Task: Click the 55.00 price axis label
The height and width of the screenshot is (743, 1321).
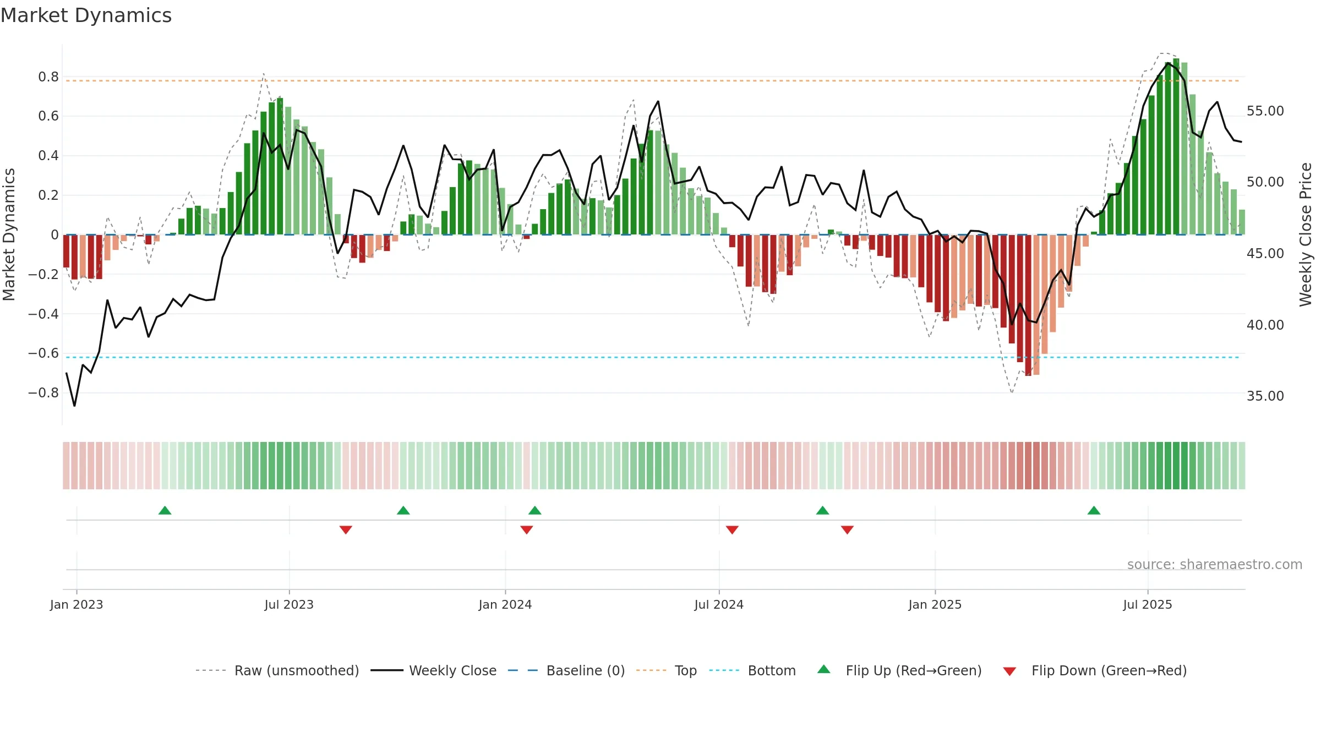Action: click(1265, 111)
